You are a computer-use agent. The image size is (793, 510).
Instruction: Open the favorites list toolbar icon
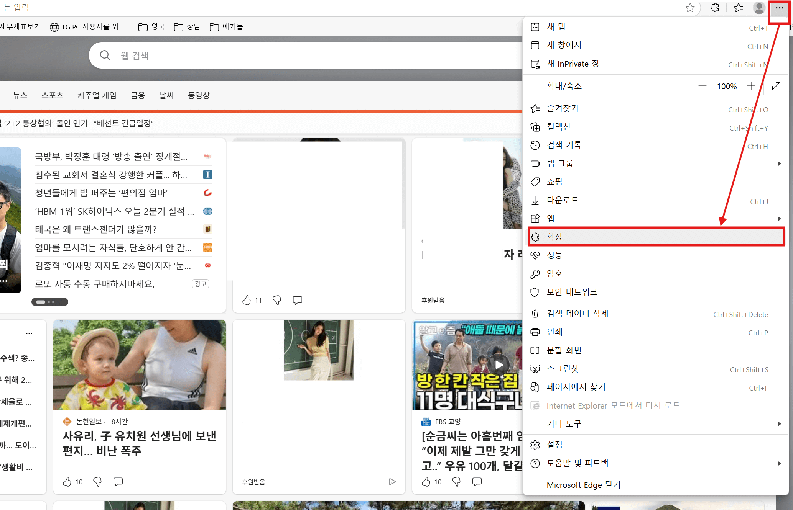coord(738,8)
